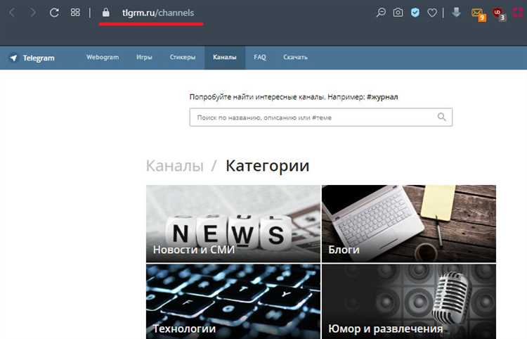Click the padlock site security icon
The image size is (527, 339).
[106, 13]
